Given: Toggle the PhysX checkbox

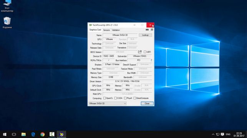Looking at the screenshot, I should pos(125,98).
